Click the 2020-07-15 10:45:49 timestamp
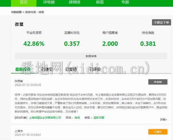 coord(28,85)
